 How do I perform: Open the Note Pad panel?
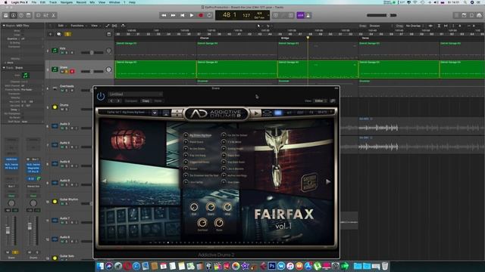464,15
